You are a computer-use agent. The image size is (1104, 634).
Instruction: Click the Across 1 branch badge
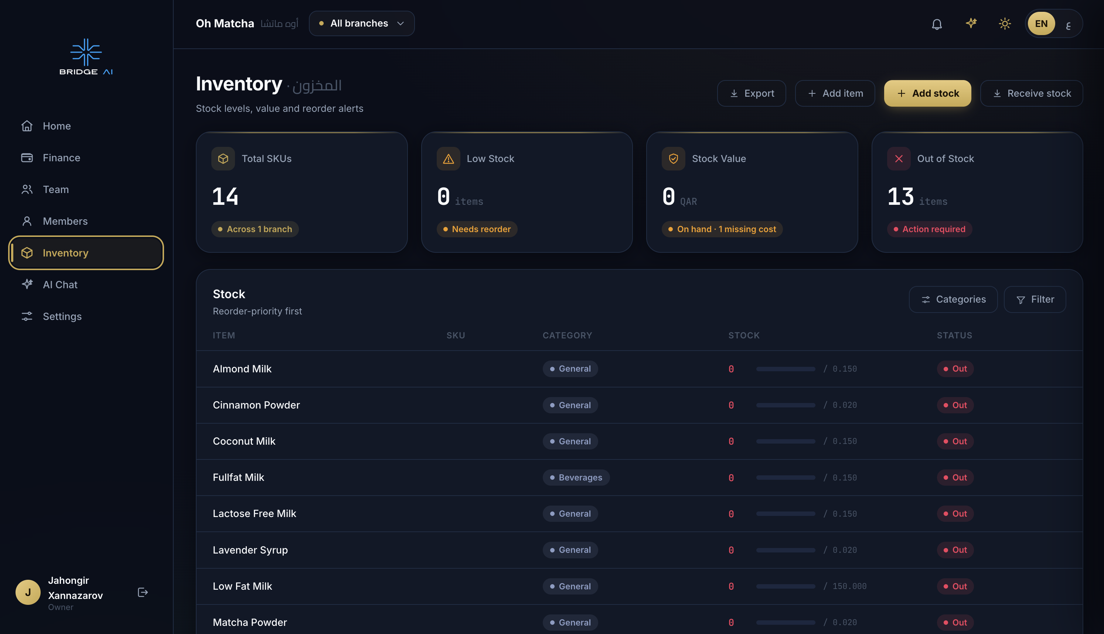(255, 229)
